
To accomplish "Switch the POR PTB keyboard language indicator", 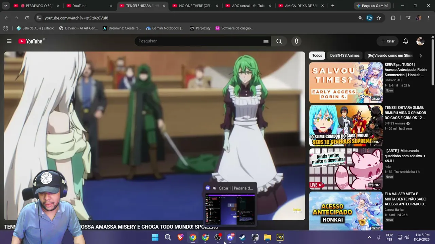I will [389, 237].
